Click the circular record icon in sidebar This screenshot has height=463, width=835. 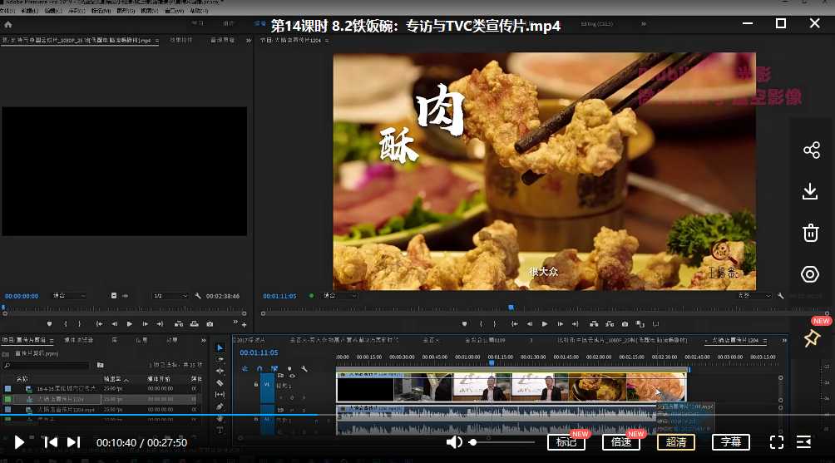coord(811,274)
